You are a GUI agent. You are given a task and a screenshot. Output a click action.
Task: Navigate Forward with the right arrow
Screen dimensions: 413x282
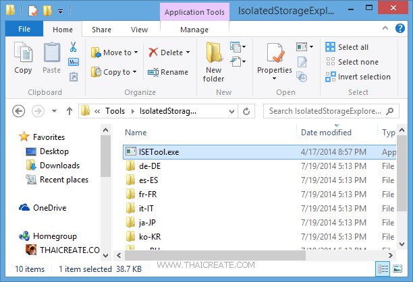click(x=38, y=111)
